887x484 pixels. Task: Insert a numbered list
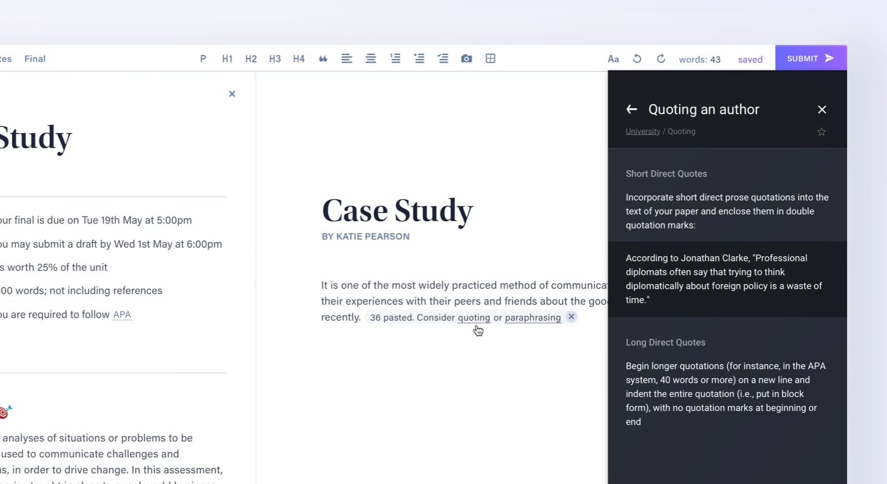(395, 59)
